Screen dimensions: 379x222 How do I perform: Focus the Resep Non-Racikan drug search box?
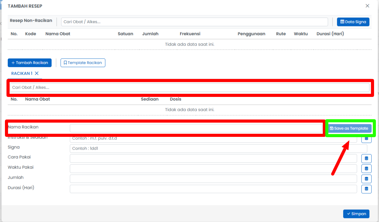click(194, 22)
